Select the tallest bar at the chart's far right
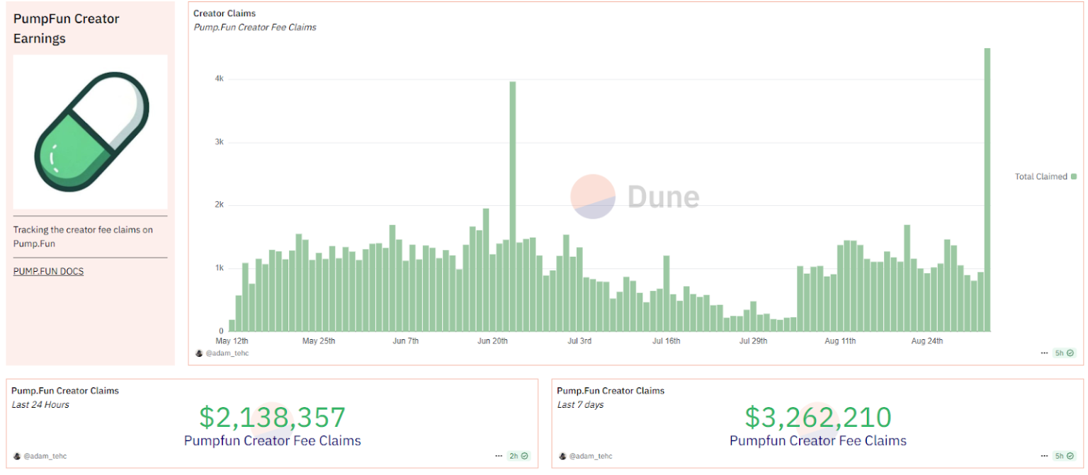 coord(987,190)
